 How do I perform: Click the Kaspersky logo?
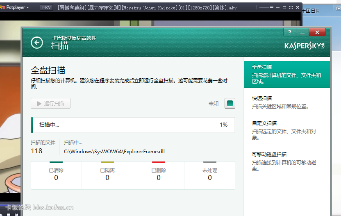(x=304, y=45)
